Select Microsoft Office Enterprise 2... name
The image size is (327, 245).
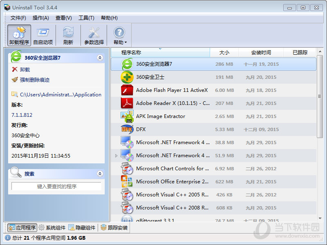(172, 182)
